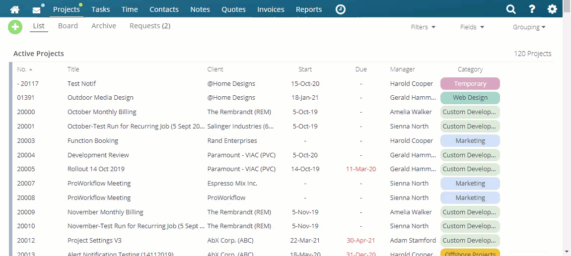Open the Outdoor Media Design project

[x=100, y=98]
